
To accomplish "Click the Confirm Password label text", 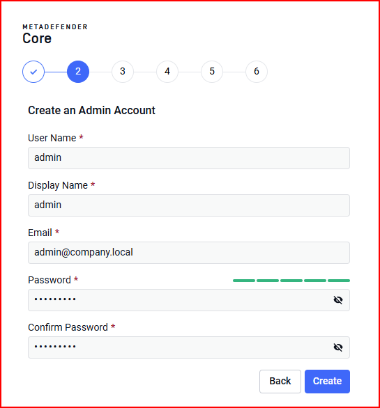I will [x=68, y=327].
